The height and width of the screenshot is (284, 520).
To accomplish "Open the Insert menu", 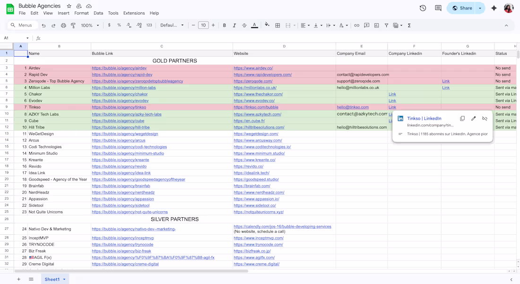I will (63, 13).
